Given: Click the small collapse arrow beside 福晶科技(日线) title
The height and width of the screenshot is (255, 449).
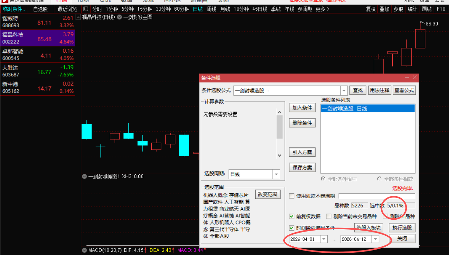Looking at the screenshot, I should (x=78, y=17).
